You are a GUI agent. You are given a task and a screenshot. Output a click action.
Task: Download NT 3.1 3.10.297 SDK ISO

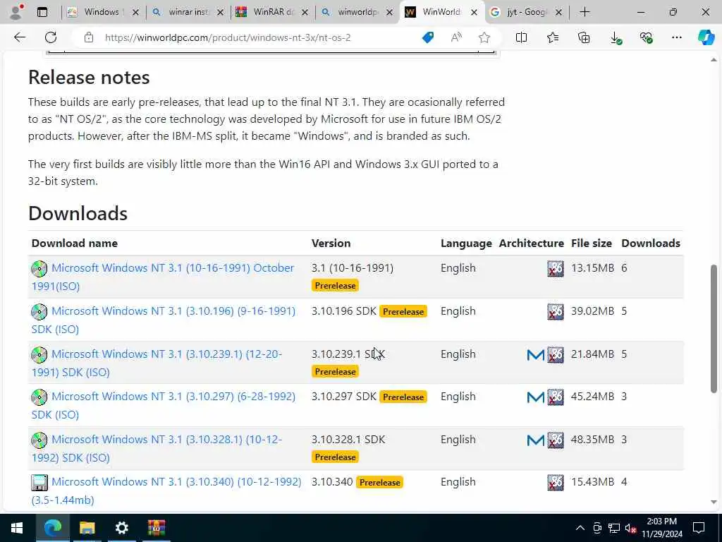(x=164, y=405)
